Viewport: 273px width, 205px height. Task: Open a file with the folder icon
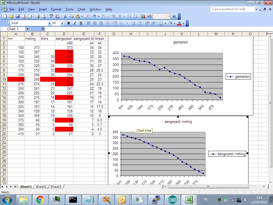click(11, 16)
